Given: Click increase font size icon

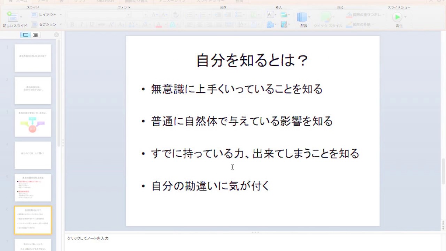Looking at the screenshot, I should [155, 15].
